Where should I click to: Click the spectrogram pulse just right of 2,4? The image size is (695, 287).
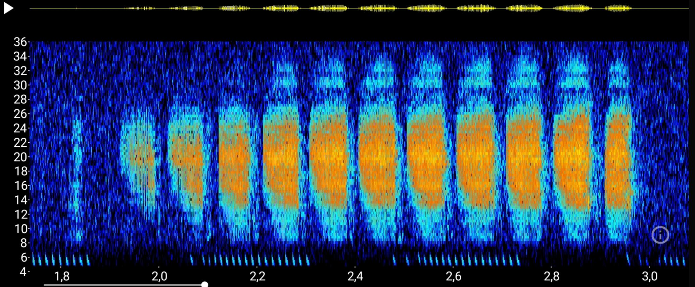378,158
